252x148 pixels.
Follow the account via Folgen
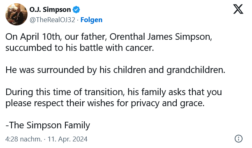91,20
